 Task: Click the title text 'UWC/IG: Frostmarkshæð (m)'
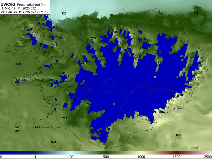coord(23,4)
